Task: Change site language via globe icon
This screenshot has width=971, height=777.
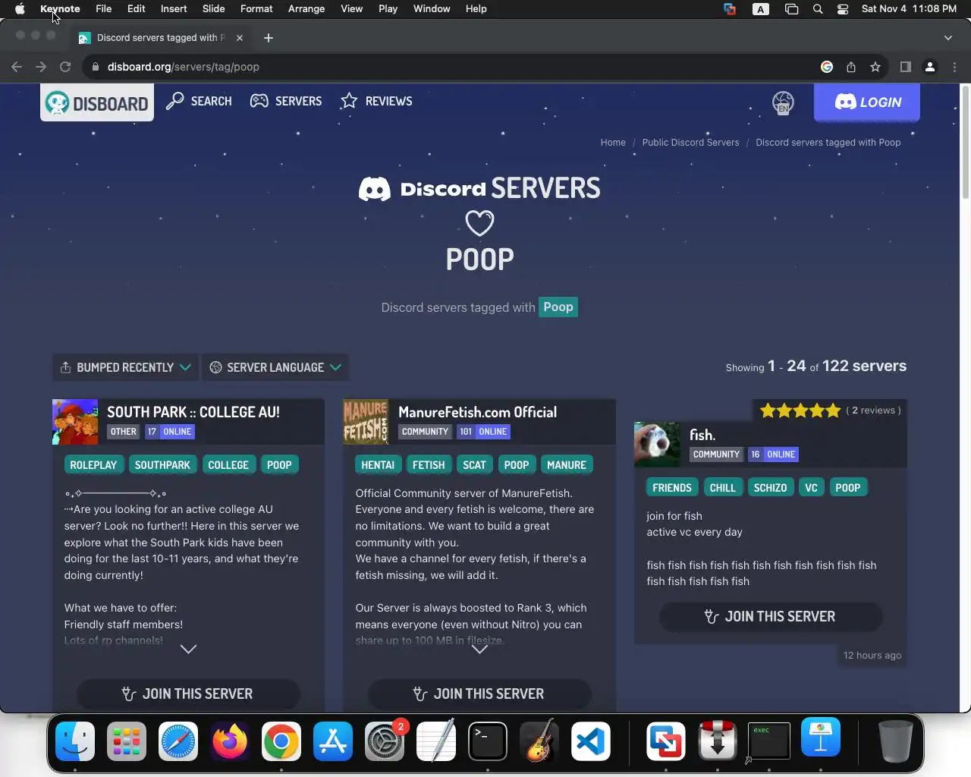Action: click(x=783, y=102)
